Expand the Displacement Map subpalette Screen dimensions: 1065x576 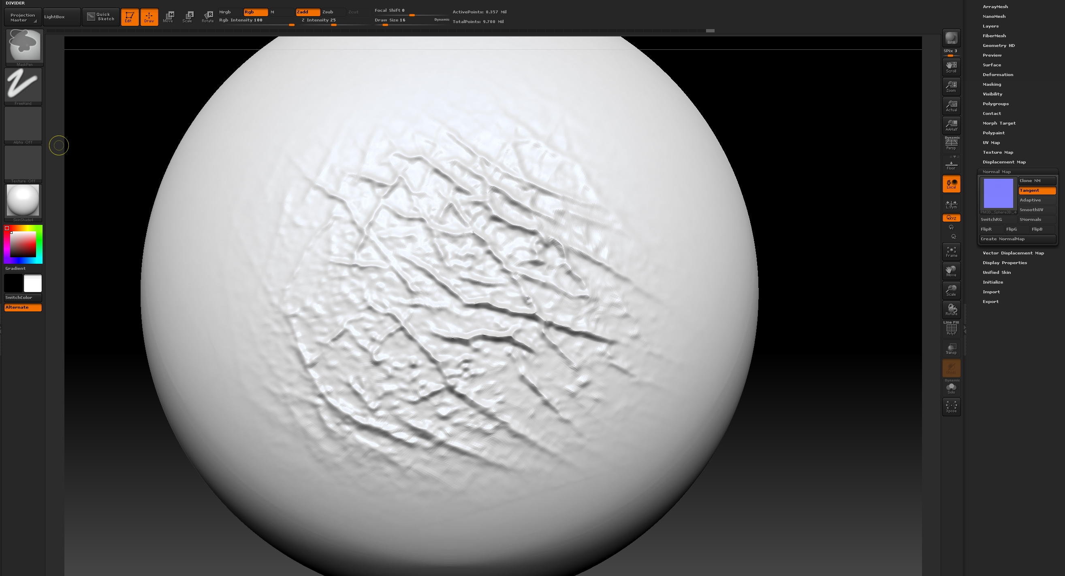(x=1004, y=162)
